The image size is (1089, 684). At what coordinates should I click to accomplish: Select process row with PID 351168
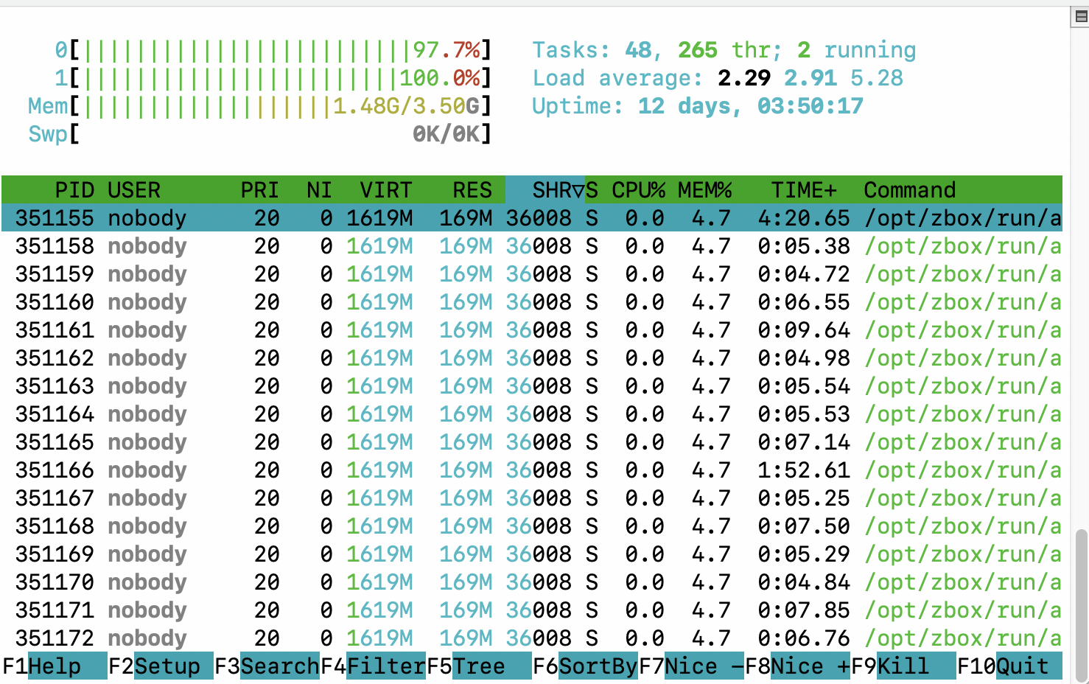click(x=532, y=526)
